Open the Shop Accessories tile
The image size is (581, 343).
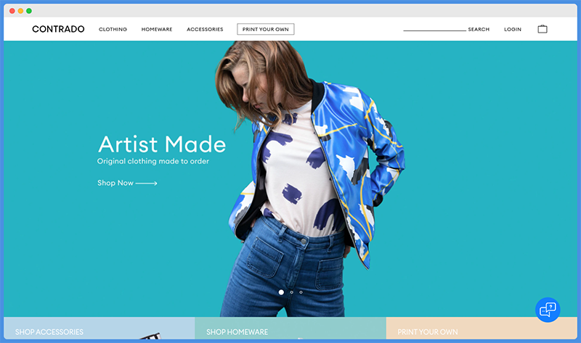(99, 328)
